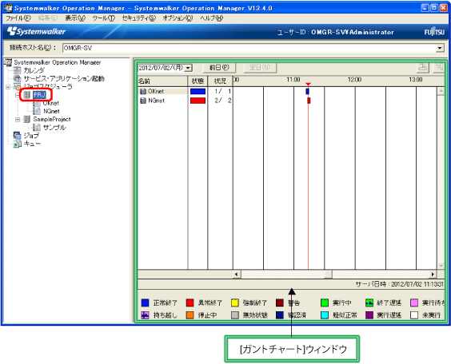
Task: Click the vertical scrollbar up arrow
Action: tap(441, 91)
